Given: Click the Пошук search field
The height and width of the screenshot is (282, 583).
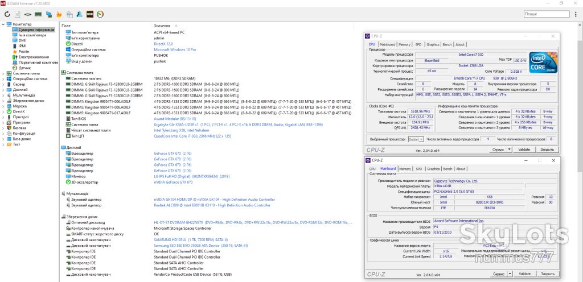Looking at the screenshot, I should tap(547, 14).
